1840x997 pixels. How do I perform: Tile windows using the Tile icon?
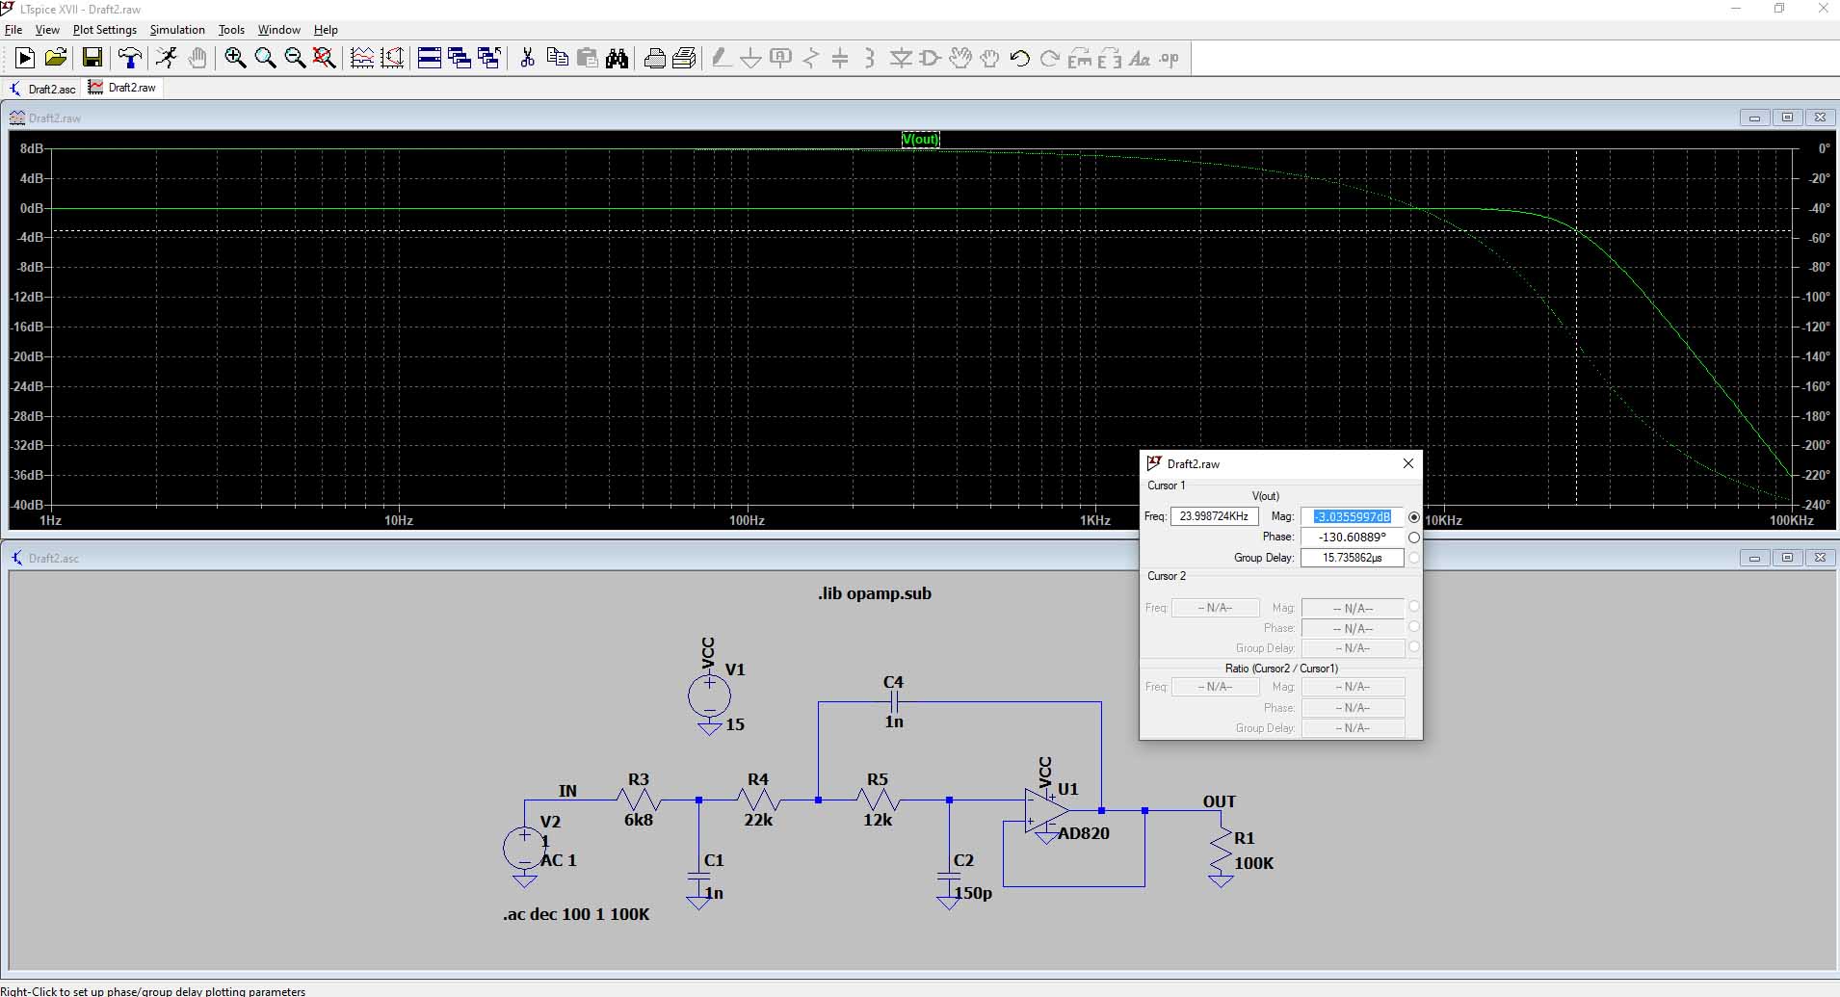pyautogui.click(x=430, y=59)
